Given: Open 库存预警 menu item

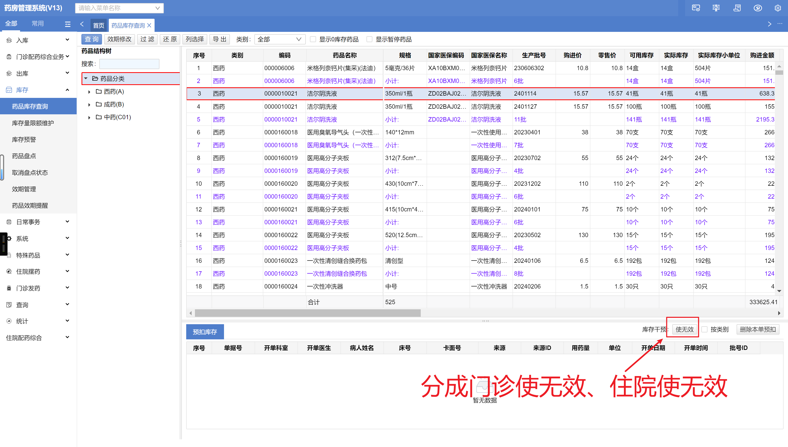Looking at the screenshot, I should 24,139.
